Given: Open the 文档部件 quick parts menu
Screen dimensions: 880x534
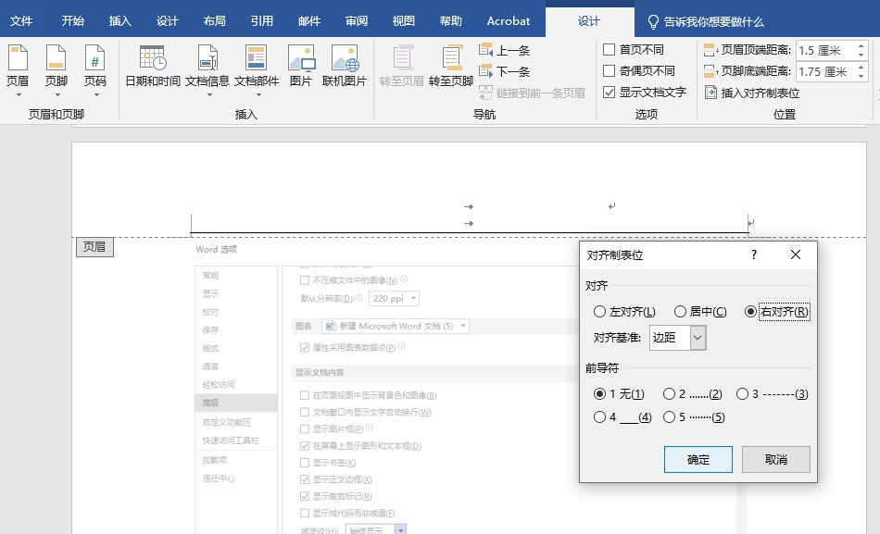Looking at the screenshot, I should [x=257, y=68].
